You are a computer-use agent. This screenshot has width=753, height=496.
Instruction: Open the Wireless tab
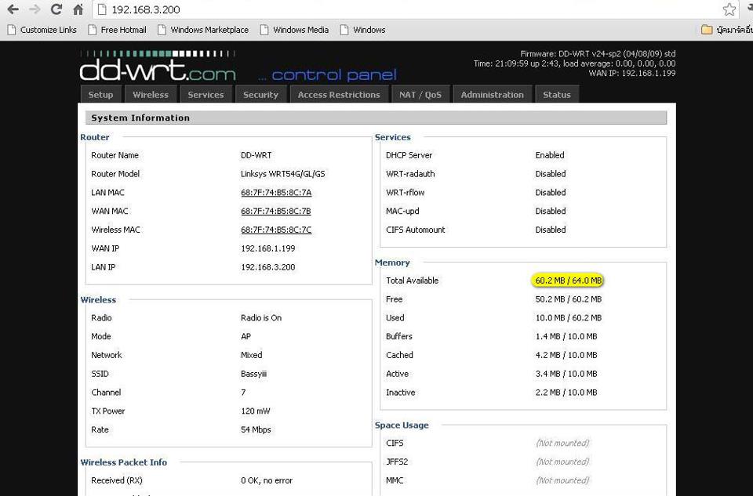coord(151,95)
